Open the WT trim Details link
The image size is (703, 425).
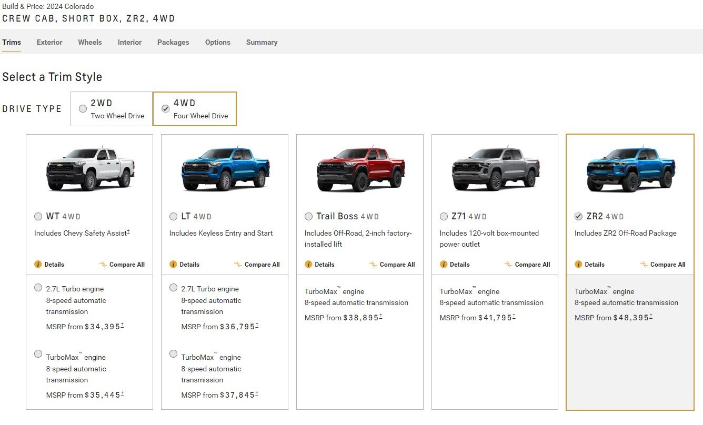point(54,265)
